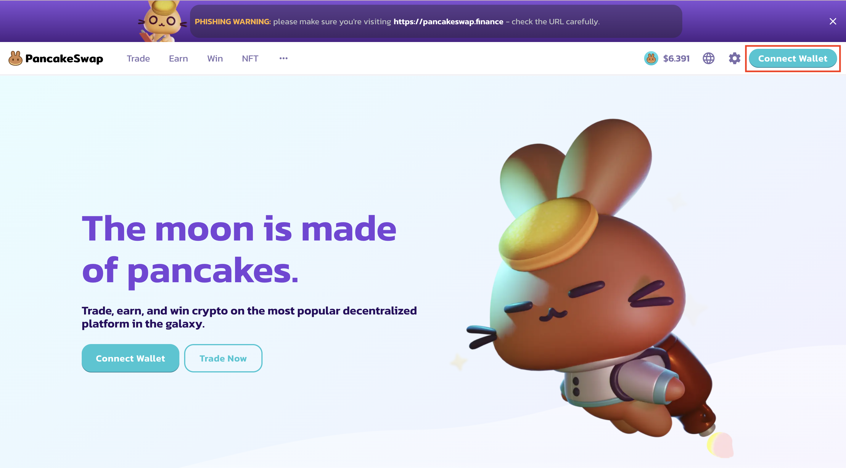Click the https://pancakeswap.finance URL text

coord(448,22)
